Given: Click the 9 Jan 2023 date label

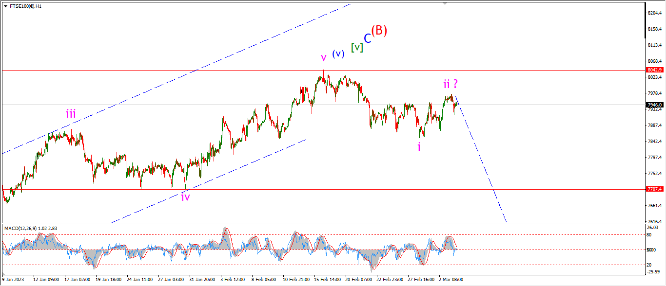Looking at the screenshot, I should click(x=13, y=280).
